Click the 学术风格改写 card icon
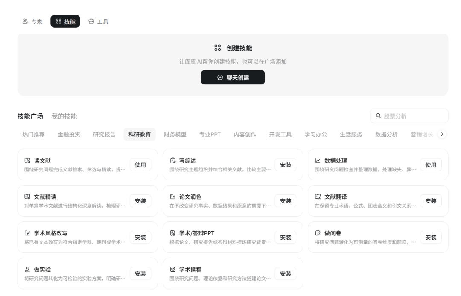Image resolution: width=461 pixels, height=296 pixels. [27, 233]
